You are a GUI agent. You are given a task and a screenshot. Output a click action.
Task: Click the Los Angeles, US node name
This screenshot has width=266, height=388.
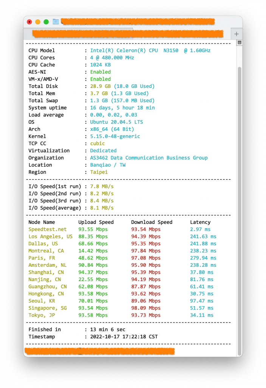(50, 236)
